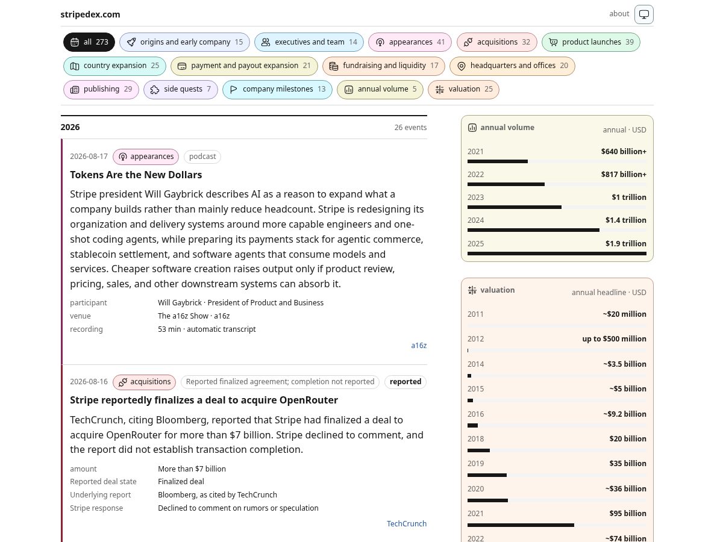723x542 pixels.
Task: Open the about page
Action: click(619, 14)
